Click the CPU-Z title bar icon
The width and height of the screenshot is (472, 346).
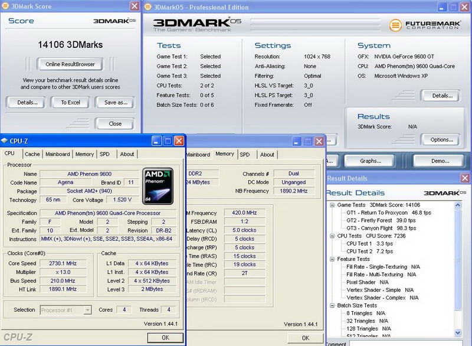pyautogui.click(x=4, y=141)
